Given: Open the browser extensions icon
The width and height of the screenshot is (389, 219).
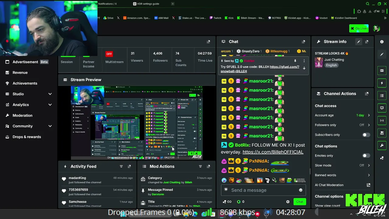Looking at the screenshot, I should coord(359,12).
